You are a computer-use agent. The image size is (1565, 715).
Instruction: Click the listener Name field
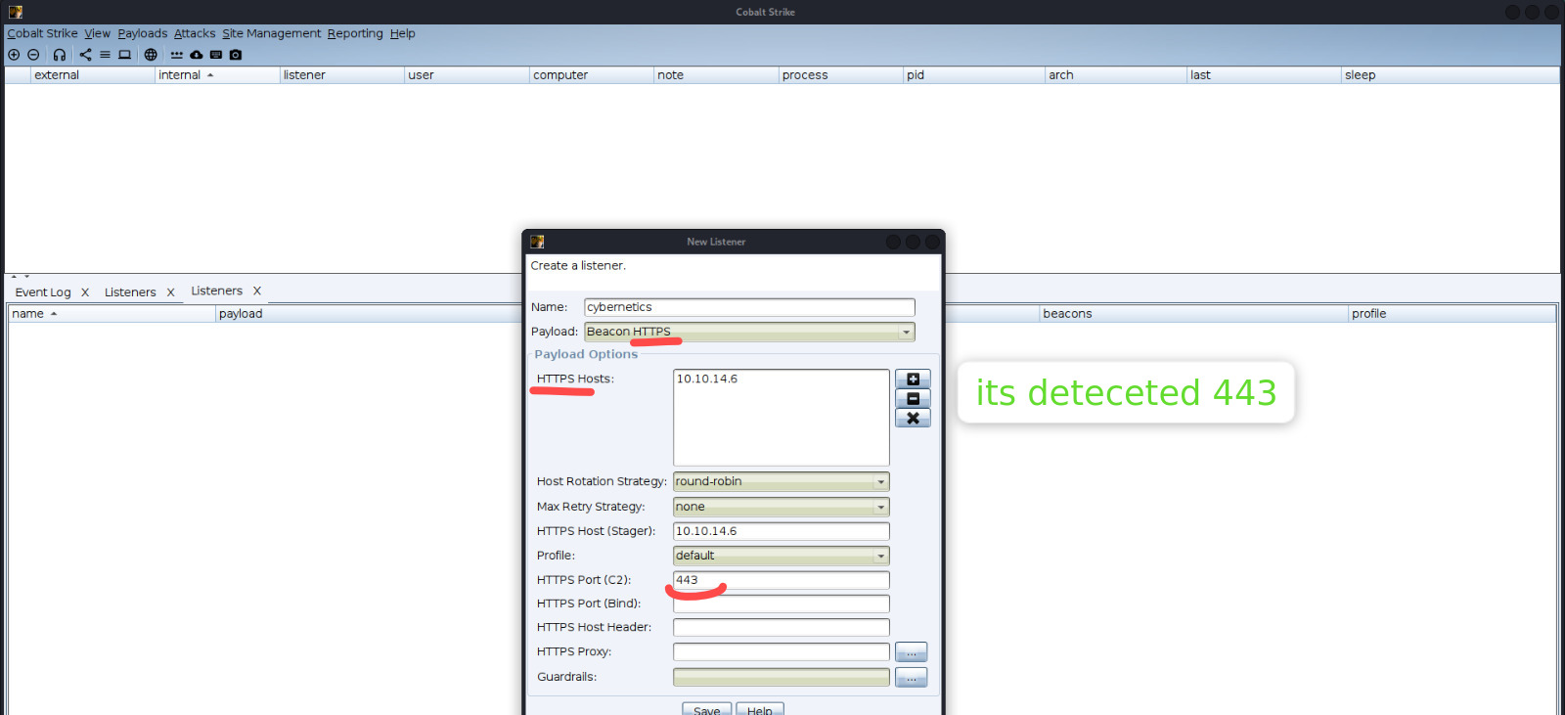point(749,307)
